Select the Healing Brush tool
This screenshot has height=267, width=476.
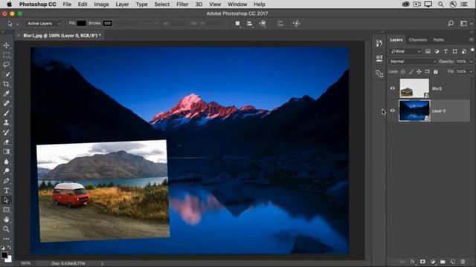[x=7, y=103]
